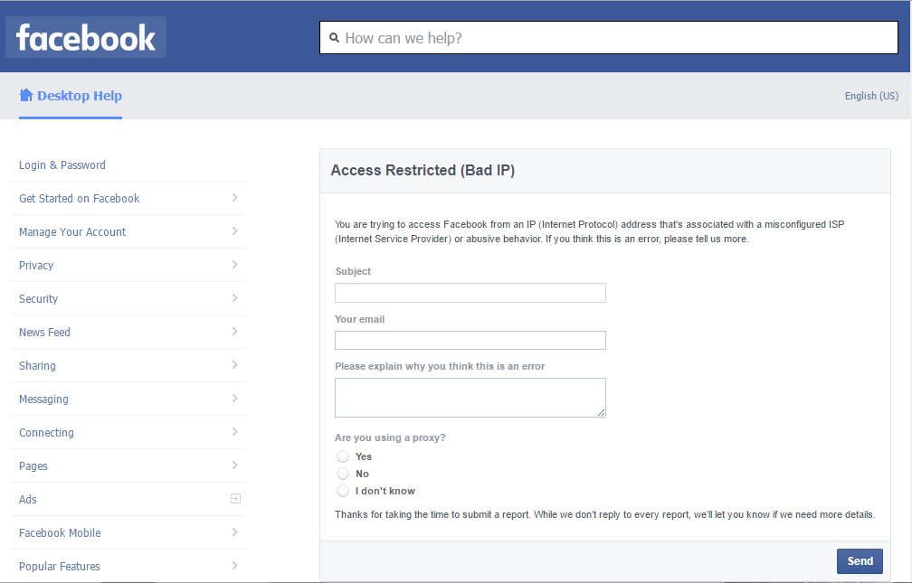Screen dimensions: 912x583
Task: Click the Subject field label
Action: click(x=353, y=271)
